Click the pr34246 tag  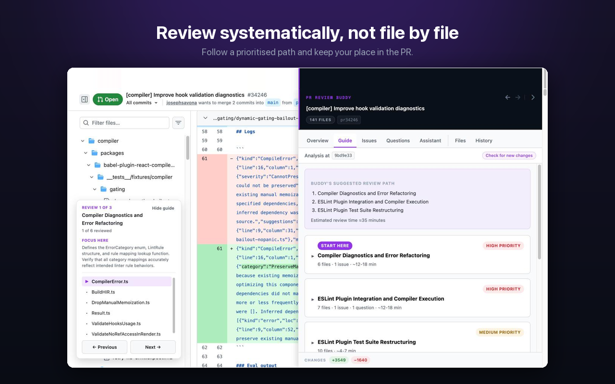click(349, 120)
